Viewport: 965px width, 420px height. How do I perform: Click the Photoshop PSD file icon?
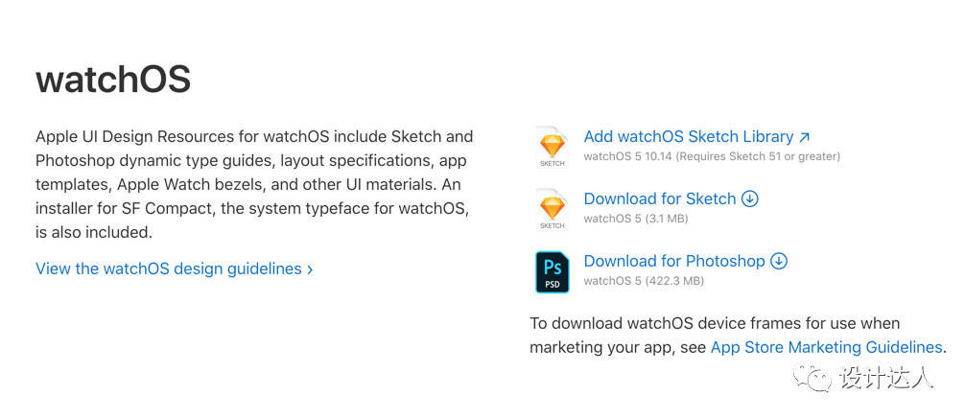click(x=553, y=271)
